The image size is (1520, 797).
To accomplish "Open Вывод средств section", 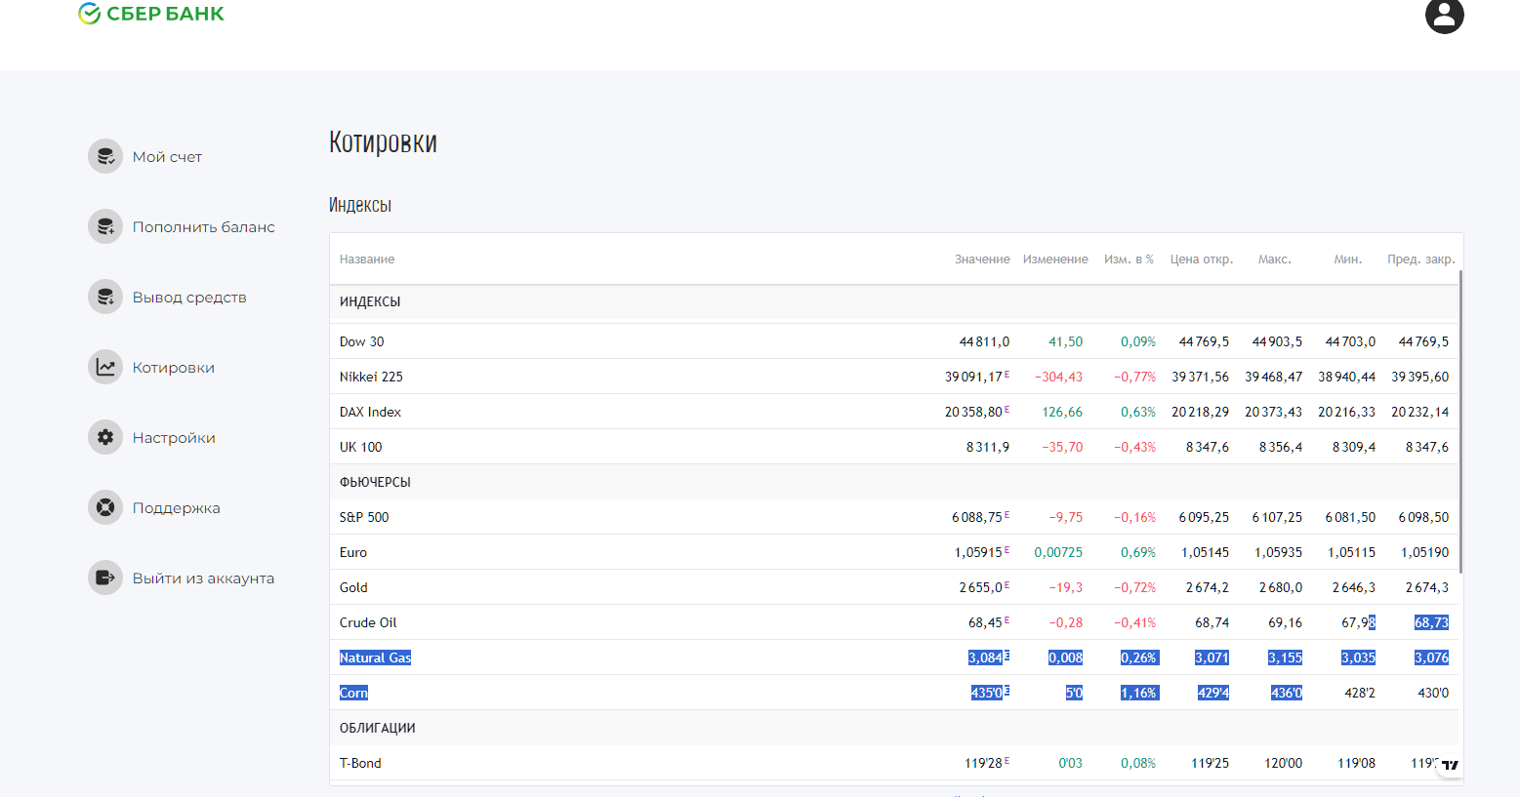I will [189, 298].
